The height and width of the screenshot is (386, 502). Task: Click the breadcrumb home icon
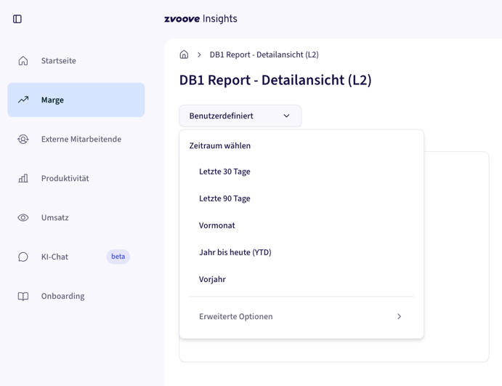tap(184, 55)
